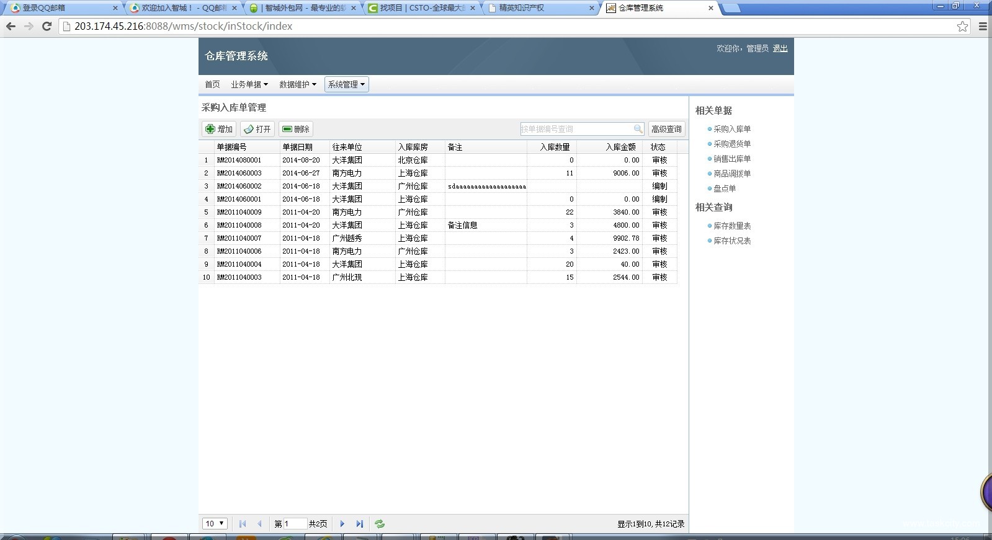This screenshot has height=540, width=992.
Task: Select row RM2014060002
Action: [x=438, y=186]
